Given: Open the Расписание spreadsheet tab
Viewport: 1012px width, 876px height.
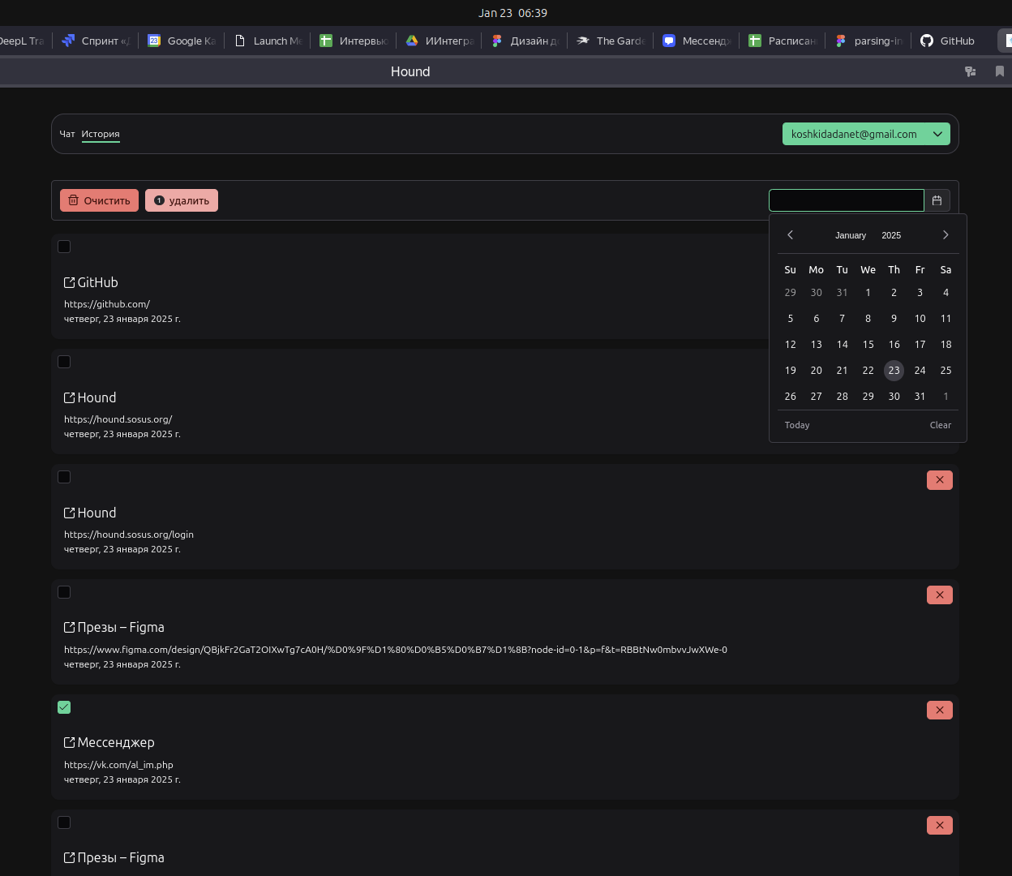Looking at the screenshot, I should [x=783, y=41].
